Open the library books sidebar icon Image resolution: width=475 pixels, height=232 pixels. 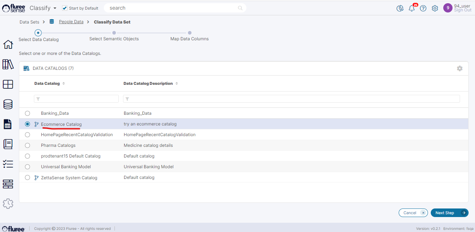coord(8,65)
